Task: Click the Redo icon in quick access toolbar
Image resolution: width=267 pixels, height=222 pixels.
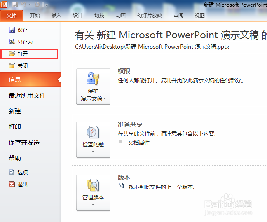Action: [37, 5]
